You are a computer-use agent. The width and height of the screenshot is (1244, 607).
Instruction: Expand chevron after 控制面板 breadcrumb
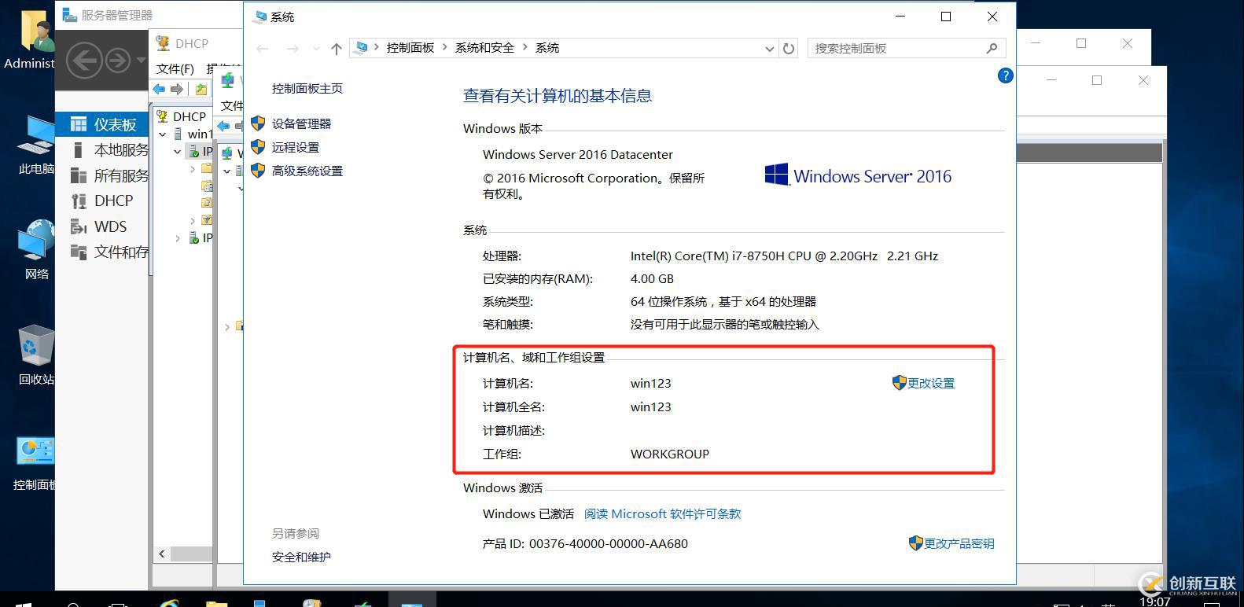pos(445,48)
